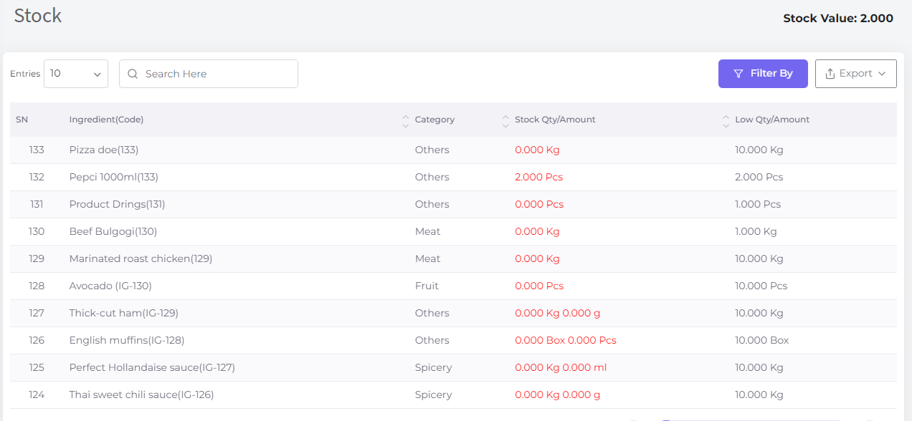Select the Pizza doe(133) row
The height and width of the screenshot is (421, 912).
click(x=453, y=150)
